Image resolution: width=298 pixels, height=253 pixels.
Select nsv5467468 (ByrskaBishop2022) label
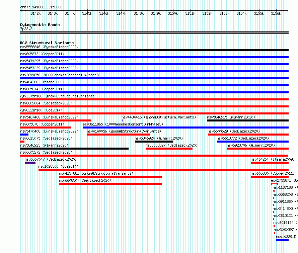pos(49,117)
